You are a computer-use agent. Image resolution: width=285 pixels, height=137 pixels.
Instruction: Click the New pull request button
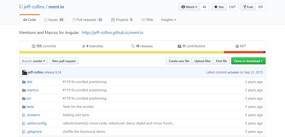pos(64,61)
